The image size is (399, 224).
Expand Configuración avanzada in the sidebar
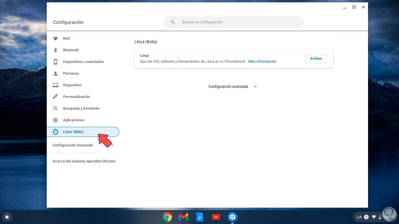point(83,145)
